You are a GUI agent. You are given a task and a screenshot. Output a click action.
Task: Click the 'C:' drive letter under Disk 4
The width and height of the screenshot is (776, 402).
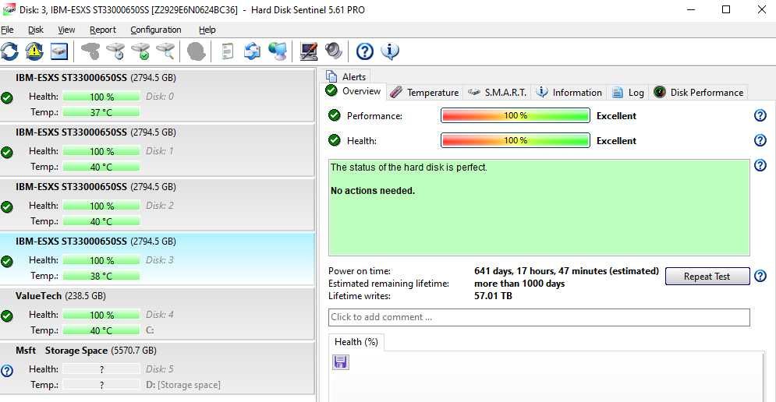click(x=150, y=330)
